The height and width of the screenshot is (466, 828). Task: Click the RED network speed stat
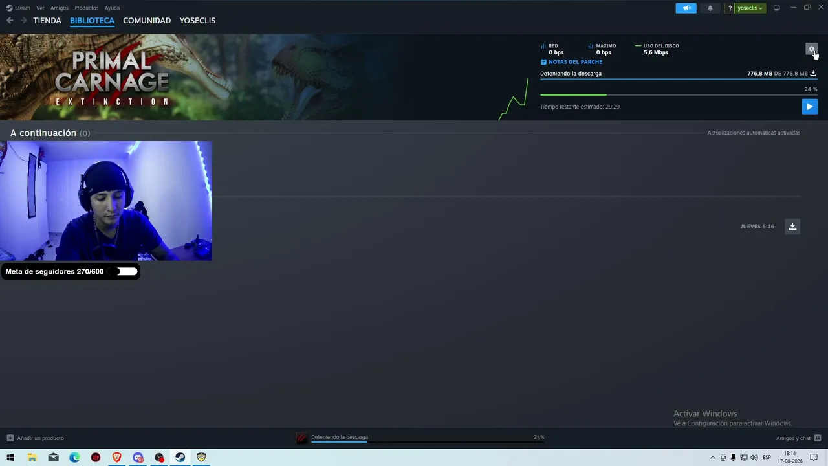pyautogui.click(x=553, y=49)
